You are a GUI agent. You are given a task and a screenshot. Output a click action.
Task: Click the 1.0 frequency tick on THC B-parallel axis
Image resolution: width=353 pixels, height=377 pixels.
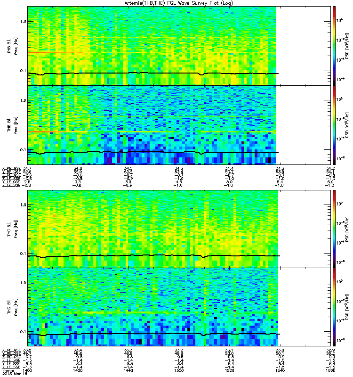23,283
